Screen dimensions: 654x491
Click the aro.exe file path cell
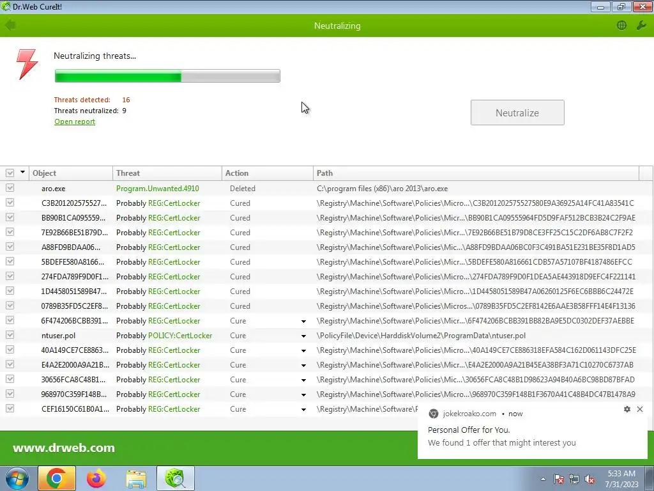coord(382,189)
